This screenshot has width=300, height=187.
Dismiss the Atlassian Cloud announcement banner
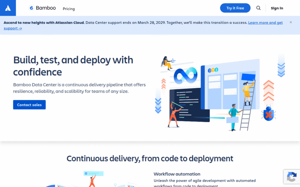(291, 22)
